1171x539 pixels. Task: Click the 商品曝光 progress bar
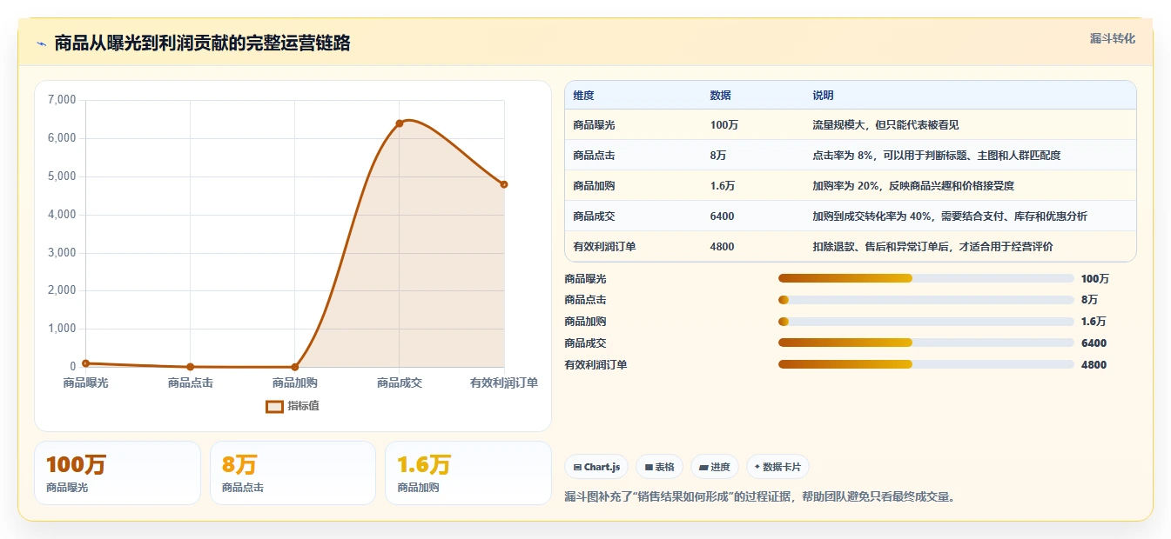point(925,278)
